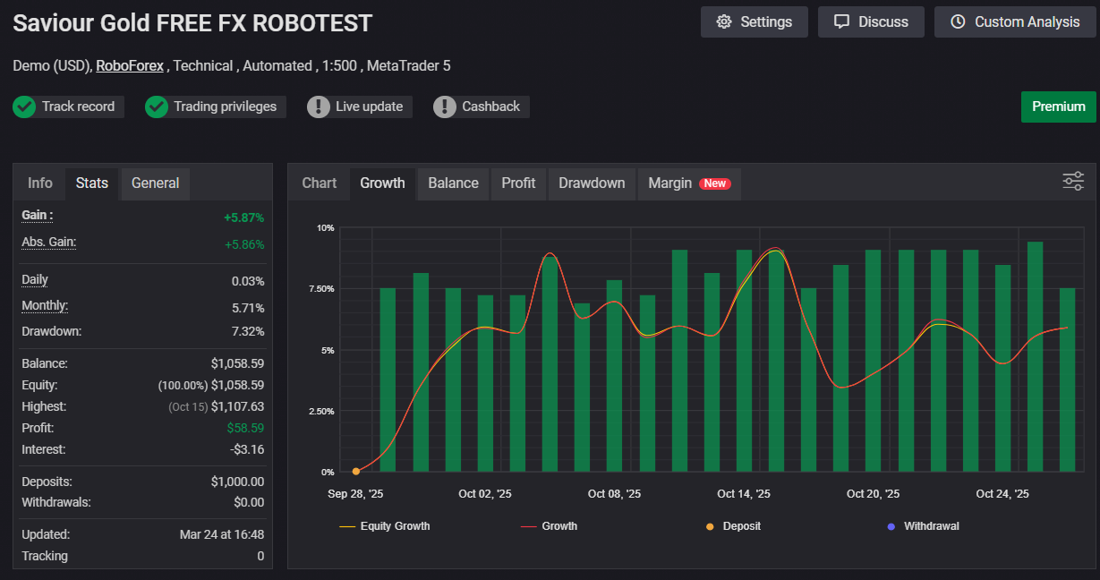
Task: Open chart options sliders icon
Action: [1072, 181]
